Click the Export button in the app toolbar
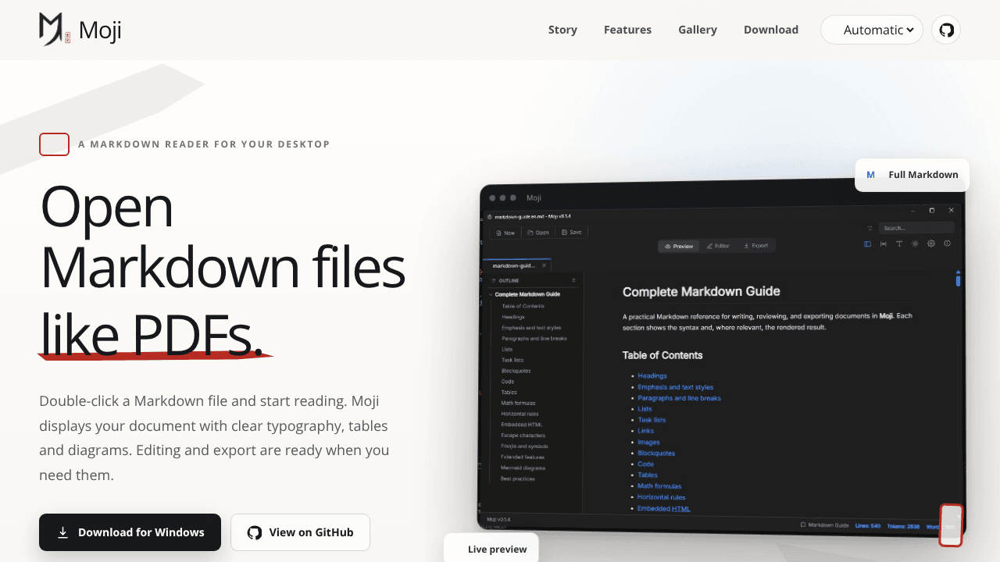Image resolution: width=1000 pixels, height=562 pixels. tap(755, 246)
